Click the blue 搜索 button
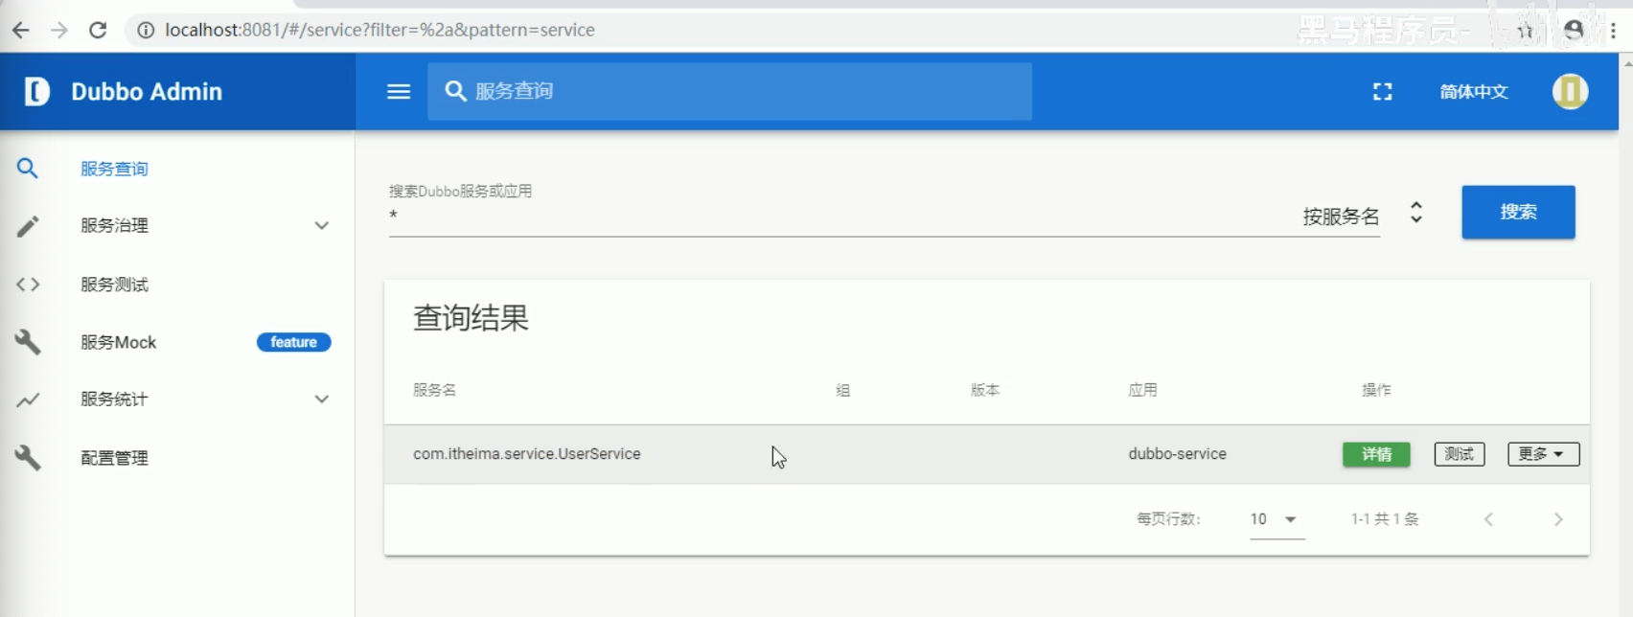The width and height of the screenshot is (1633, 617). (x=1518, y=212)
